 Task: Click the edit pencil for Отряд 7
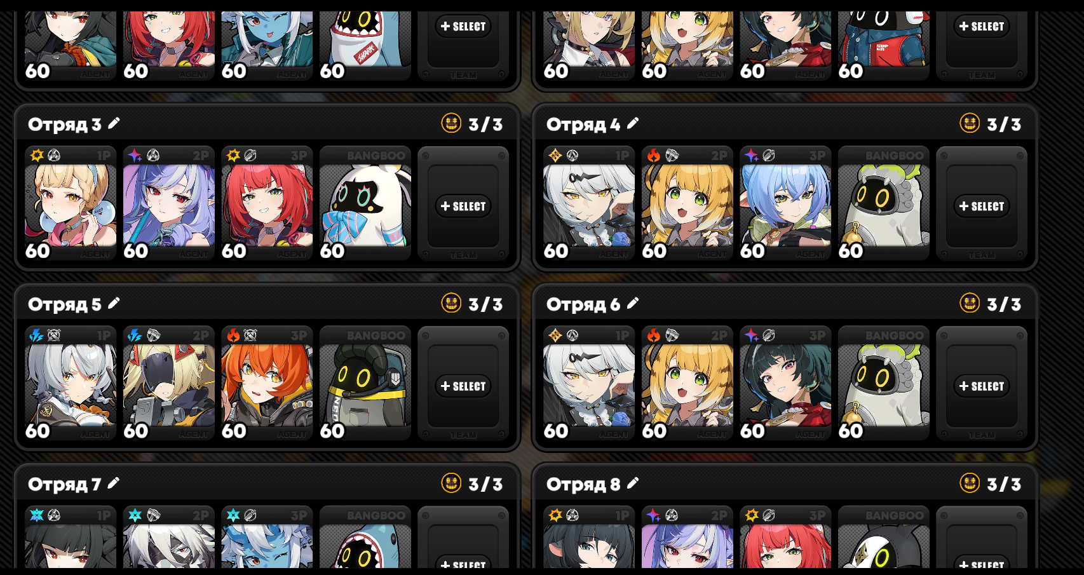click(114, 483)
